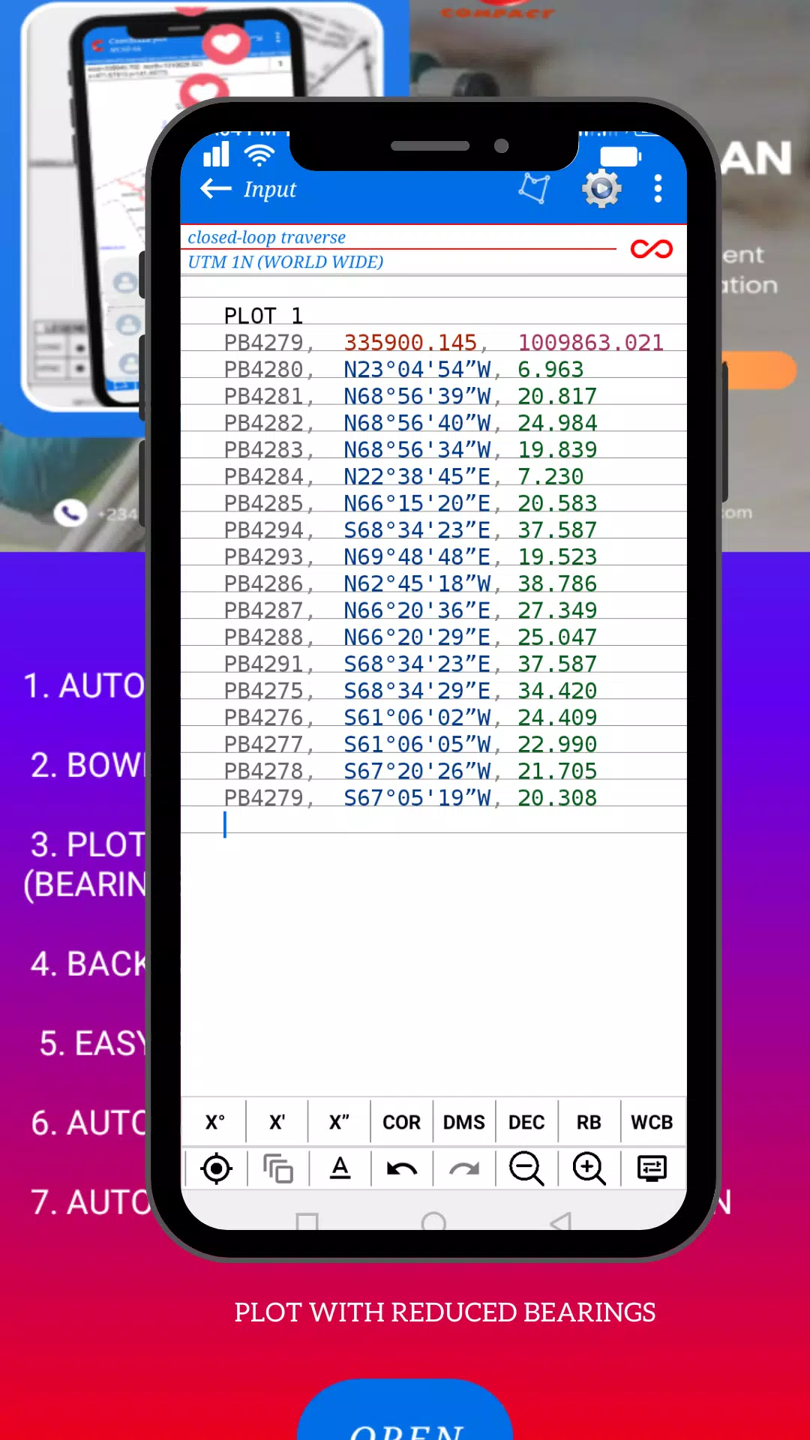Tap the zoom out magnifier
This screenshot has height=1440, width=810.
point(526,1168)
